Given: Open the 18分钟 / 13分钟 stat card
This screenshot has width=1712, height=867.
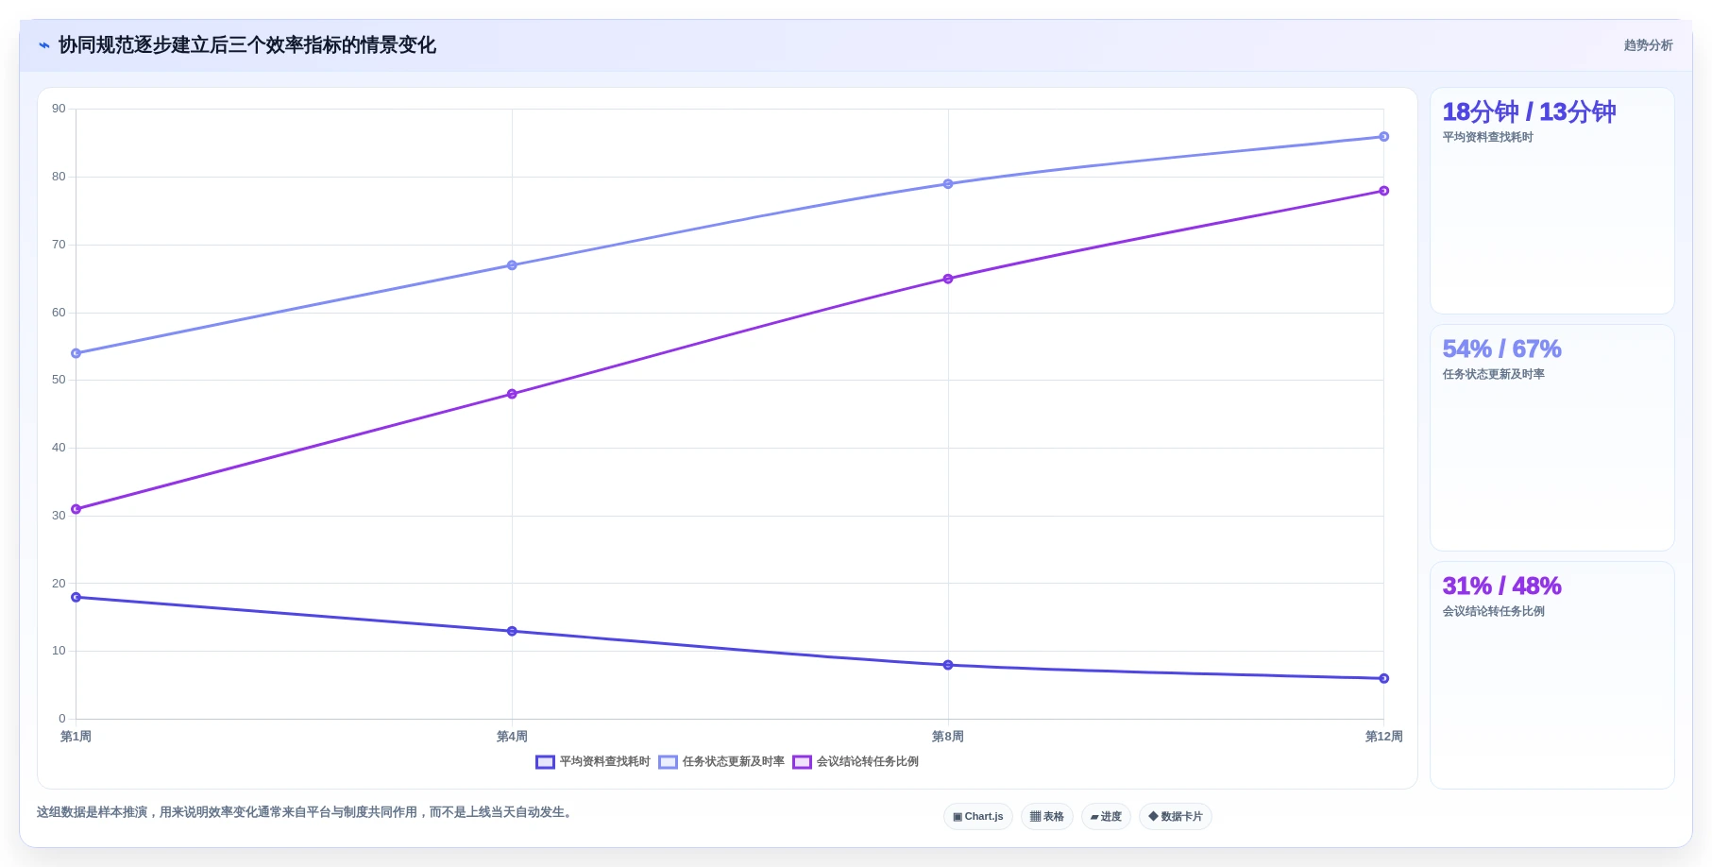Looking at the screenshot, I should coord(1551,201).
